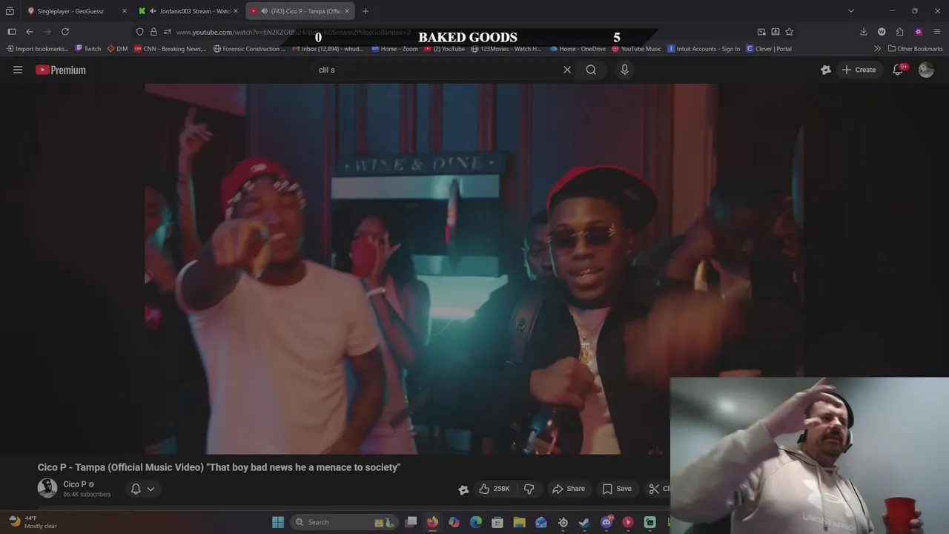
Task: Open the browser extensions puzzle icon
Action: click(x=900, y=32)
